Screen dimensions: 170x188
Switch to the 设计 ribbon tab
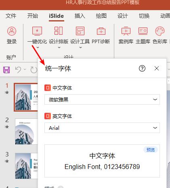click(x=123, y=16)
